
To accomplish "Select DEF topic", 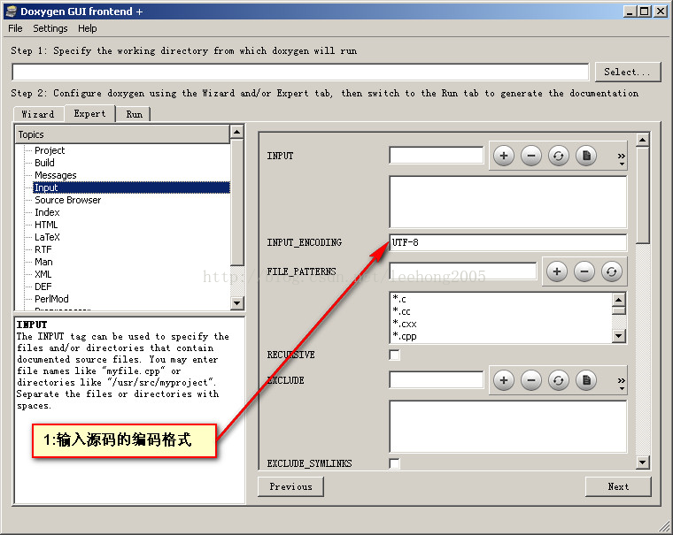I will click(x=43, y=287).
